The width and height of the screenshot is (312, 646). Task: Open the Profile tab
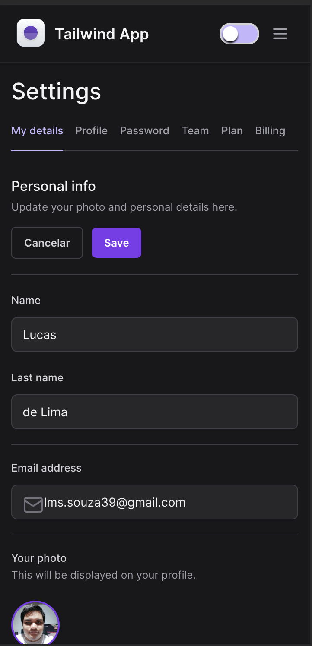pyautogui.click(x=92, y=131)
